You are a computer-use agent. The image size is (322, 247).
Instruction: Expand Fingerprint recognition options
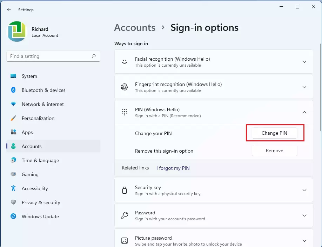point(304,87)
